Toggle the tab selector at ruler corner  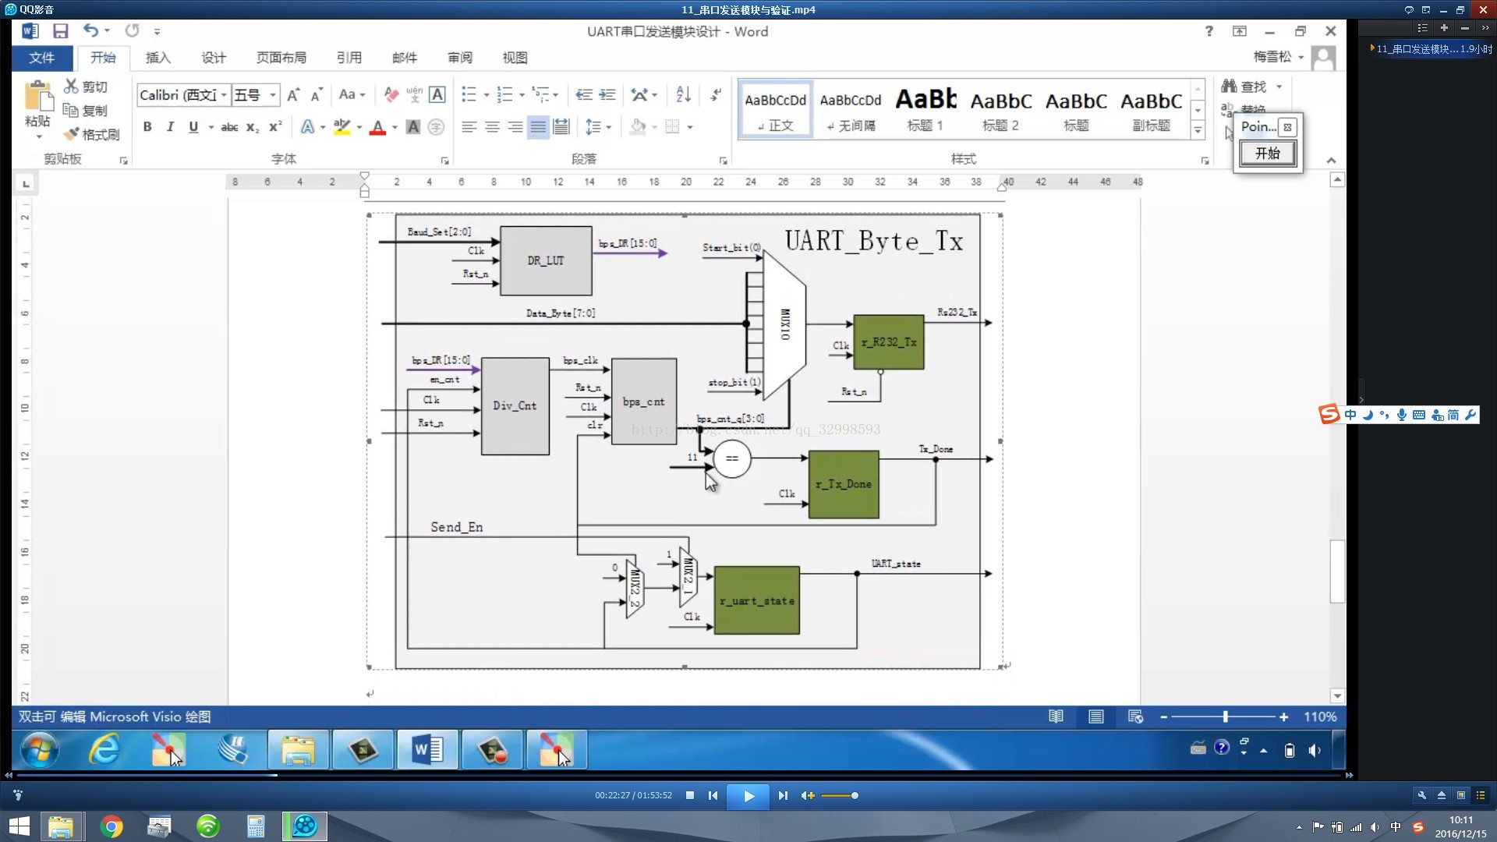pos(26,184)
